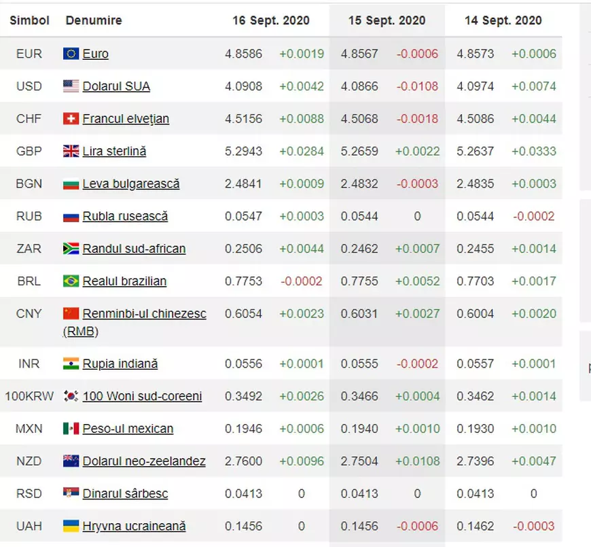Screen dimensions: 591x547
Task: Open the Dolarul SUA link
Action: click(x=116, y=86)
